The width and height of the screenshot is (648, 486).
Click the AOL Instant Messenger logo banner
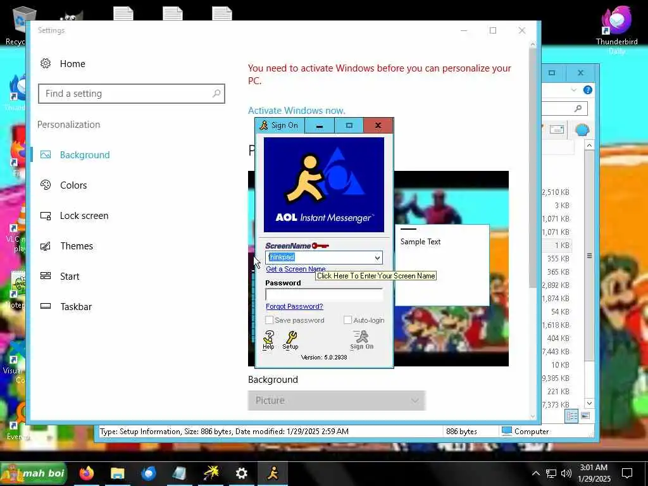click(323, 184)
